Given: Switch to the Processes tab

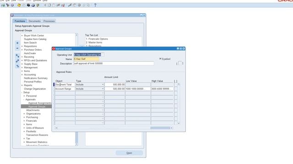Looking at the screenshot, I should pos(49,21).
